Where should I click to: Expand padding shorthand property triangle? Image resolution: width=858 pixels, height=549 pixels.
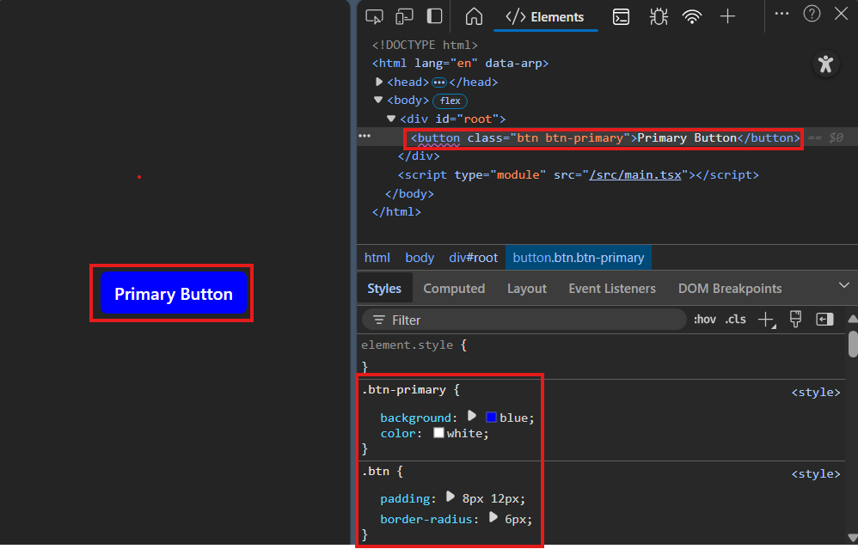450,496
